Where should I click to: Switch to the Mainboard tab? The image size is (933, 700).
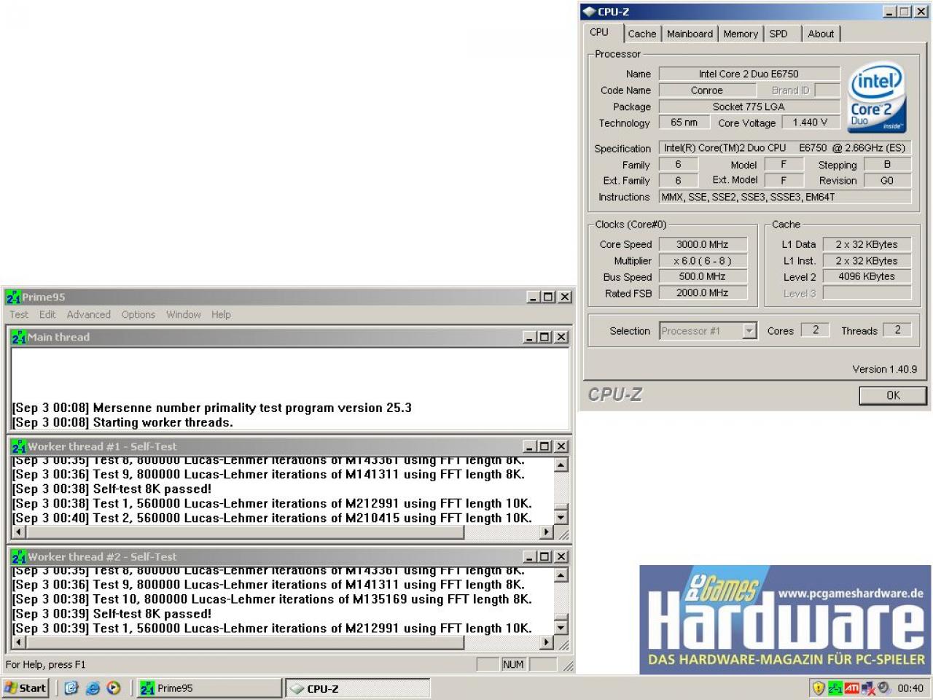point(690,34)
